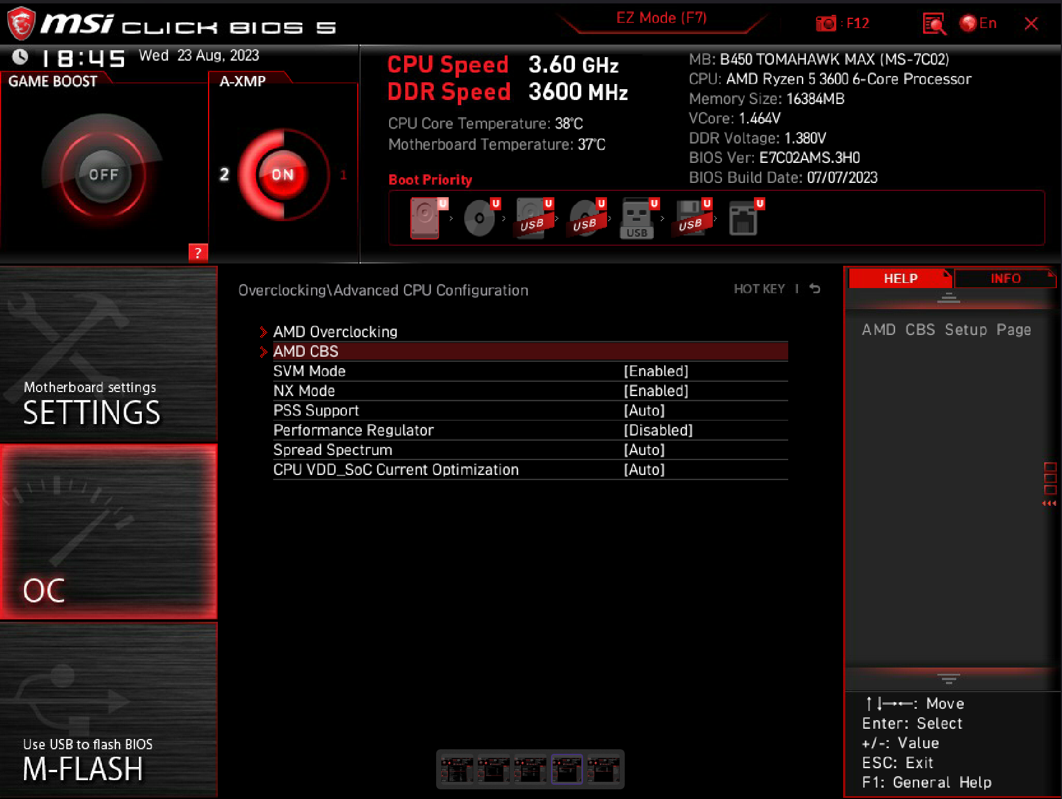Open the highlighted fourth screenshot thumbnail

(x=566, y=769)
